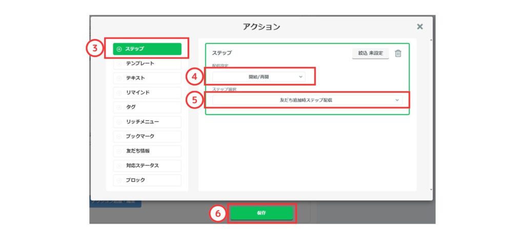The height and width of the screenshot is (240, 525).
Task: Click the trash icon to delete step
Action: click(x=398, y=53)
